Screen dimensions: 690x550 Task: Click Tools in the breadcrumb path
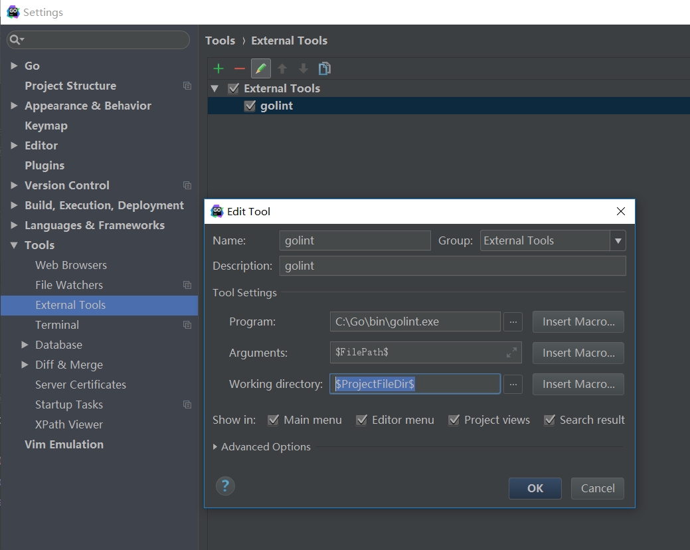click(220, 41)
